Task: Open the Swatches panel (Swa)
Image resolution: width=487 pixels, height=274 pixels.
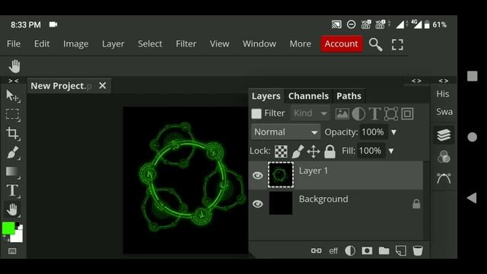Action: point(444,112)
